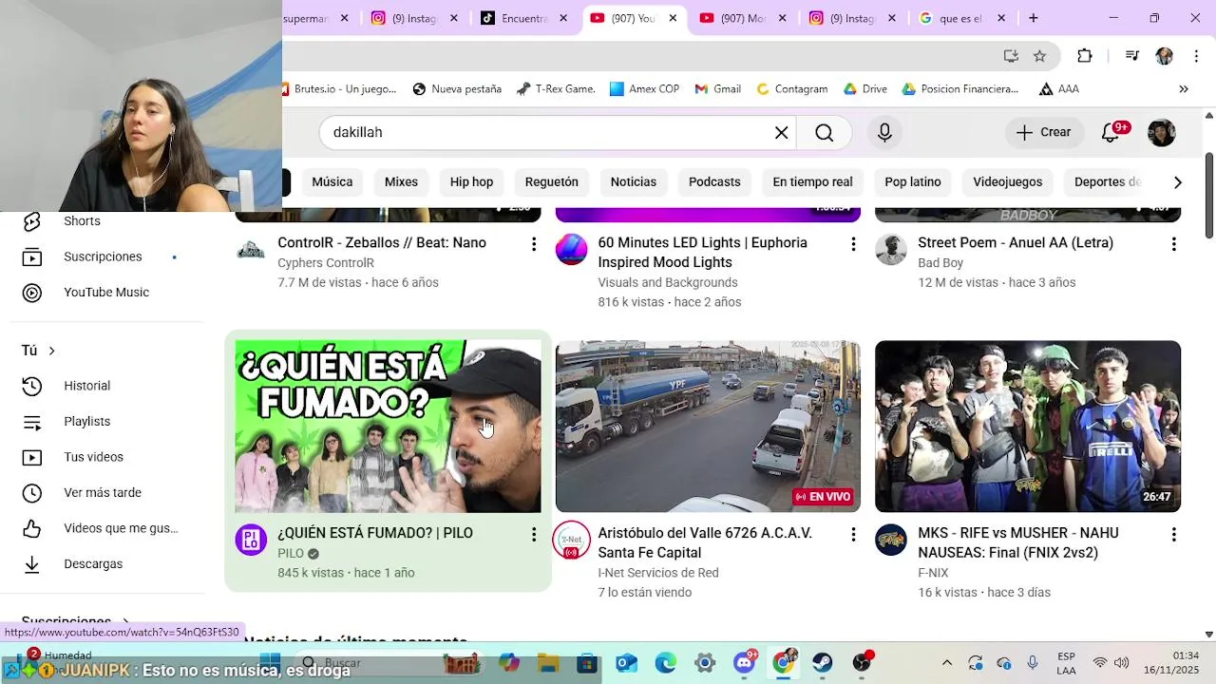Select the Música filter chip
Image resolution: width=1216 pixels, height=684 pixels.
click(332, 181)
